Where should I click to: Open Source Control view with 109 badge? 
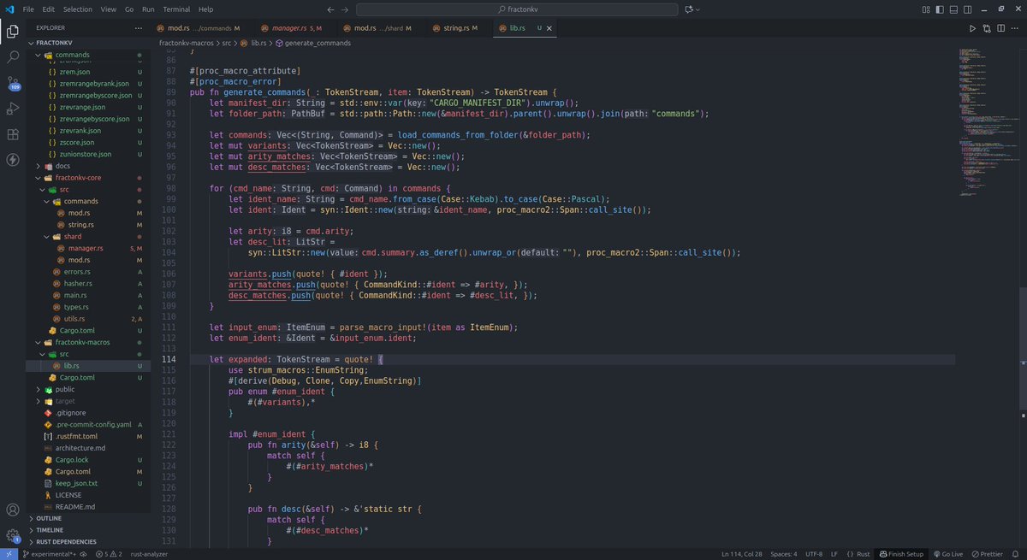13,83
